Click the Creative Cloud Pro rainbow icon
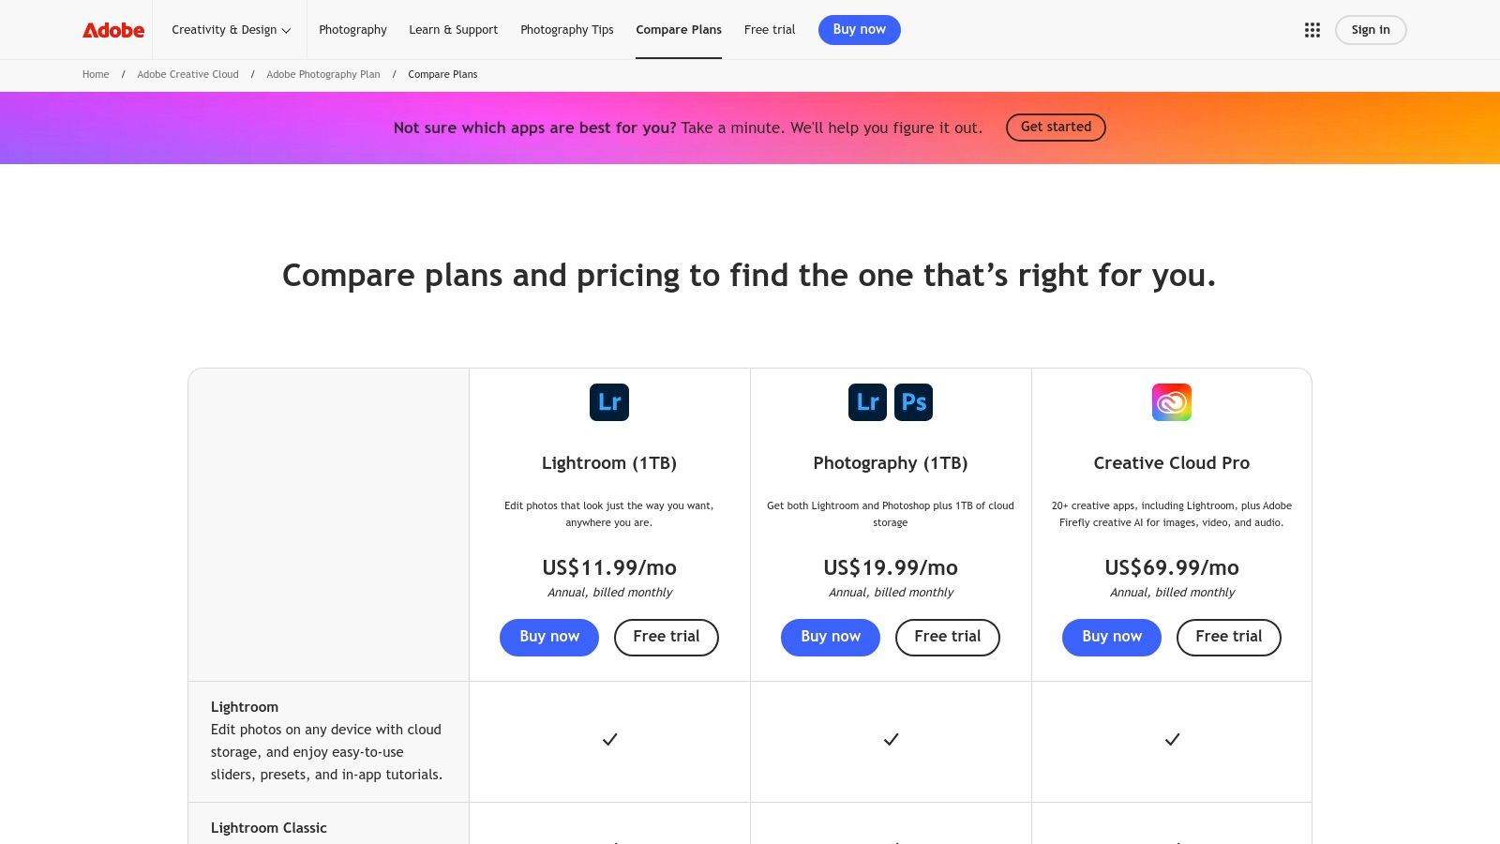 point(1172,402)
